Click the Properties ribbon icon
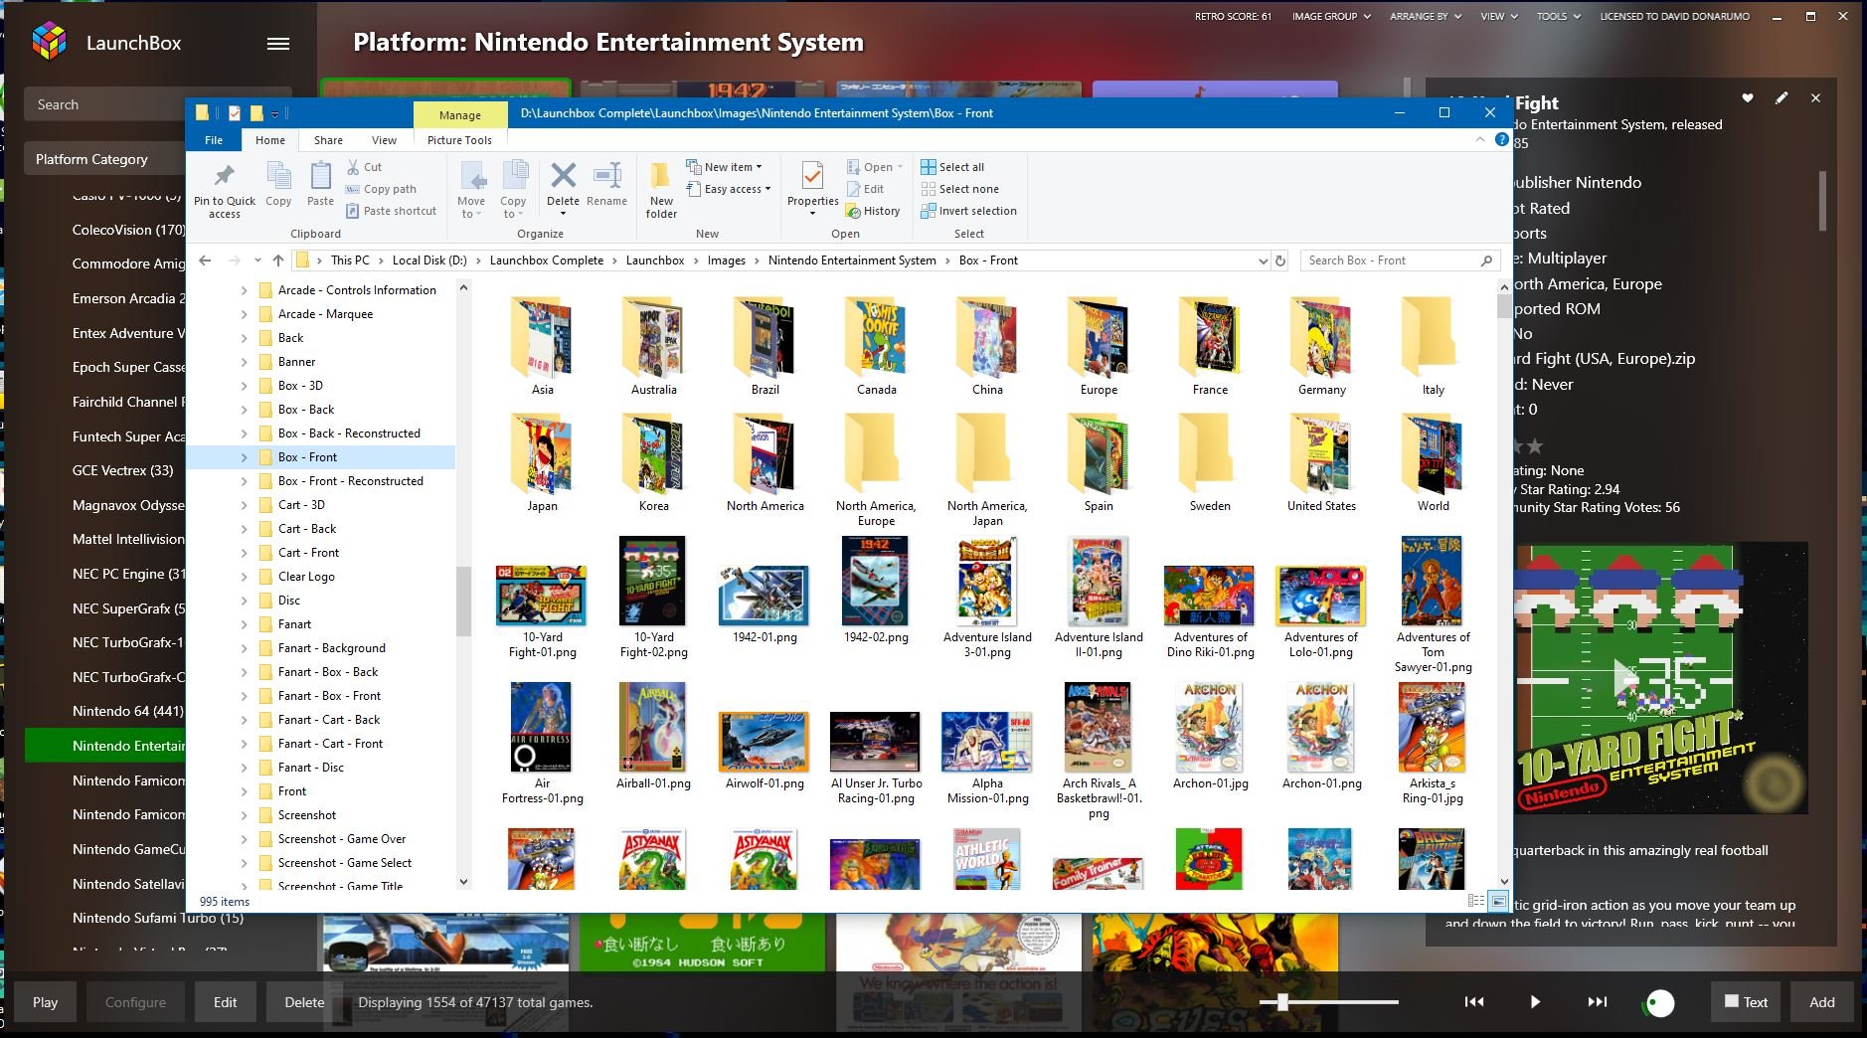The width and height of the screenshot is (1867, 1038). (812, 188)
